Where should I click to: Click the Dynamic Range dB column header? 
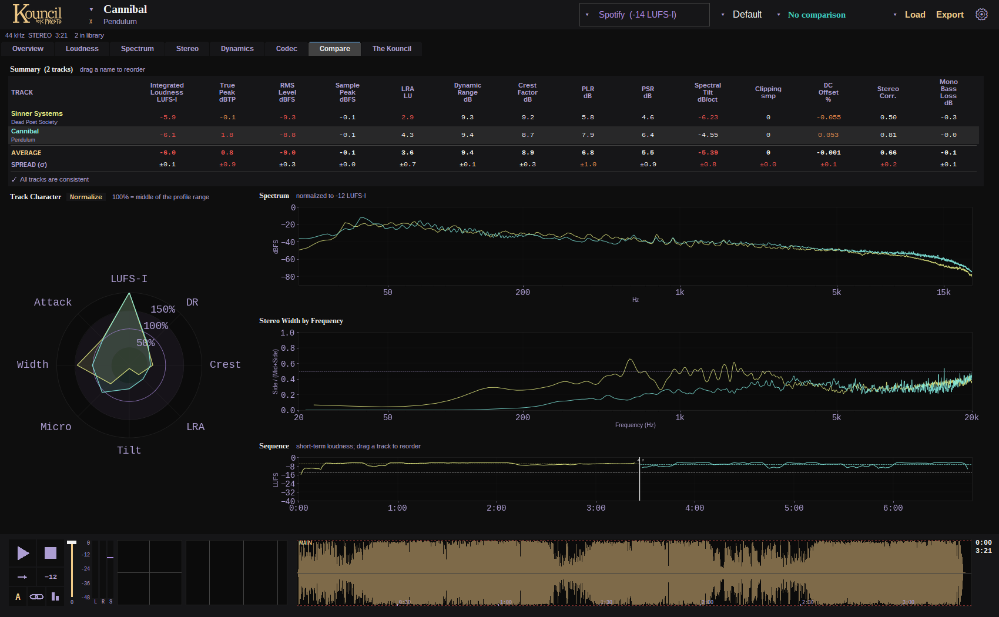(x=468, y=92)
